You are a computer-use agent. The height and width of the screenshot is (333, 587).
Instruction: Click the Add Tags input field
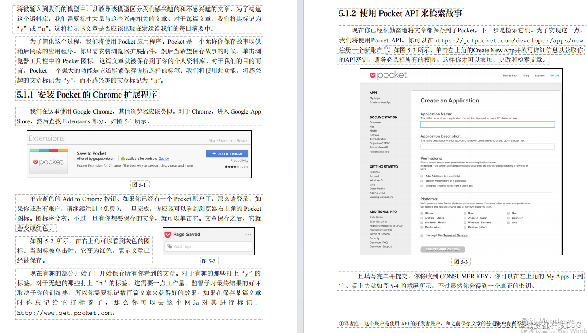(208, 246)
